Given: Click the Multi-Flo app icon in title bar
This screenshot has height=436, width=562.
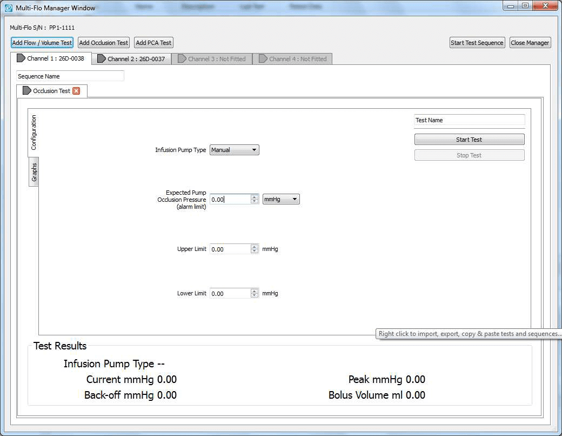Looking at the screenshot, I should tap(8, 8).
